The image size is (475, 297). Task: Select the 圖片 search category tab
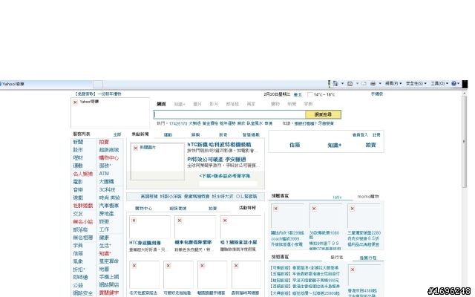click(x=197, y=104)
